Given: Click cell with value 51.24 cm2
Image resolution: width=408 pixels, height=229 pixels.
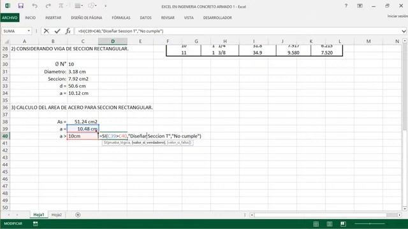Looking at the screenshot, I should 83,121.
